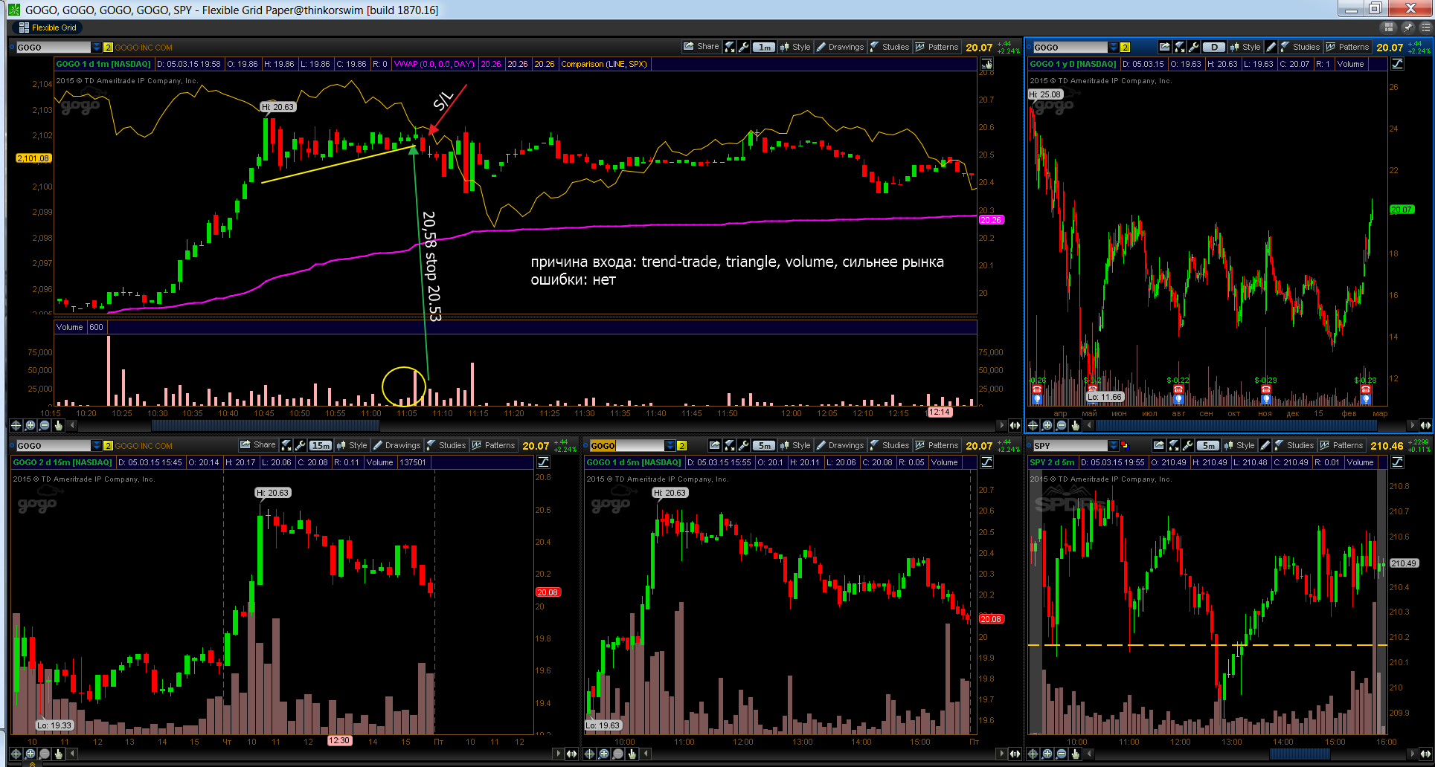Viewport: 1435px width, 767px height.
Task: Toggle scale icon on 15m chart
Action: (543, 462)
